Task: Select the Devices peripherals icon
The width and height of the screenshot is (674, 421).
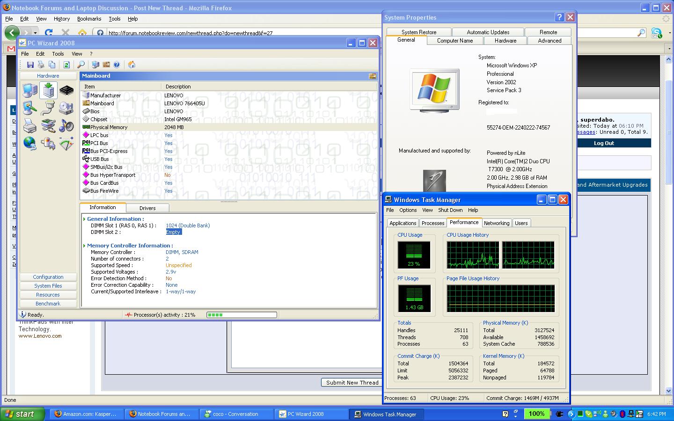Action: pos(48,126)
